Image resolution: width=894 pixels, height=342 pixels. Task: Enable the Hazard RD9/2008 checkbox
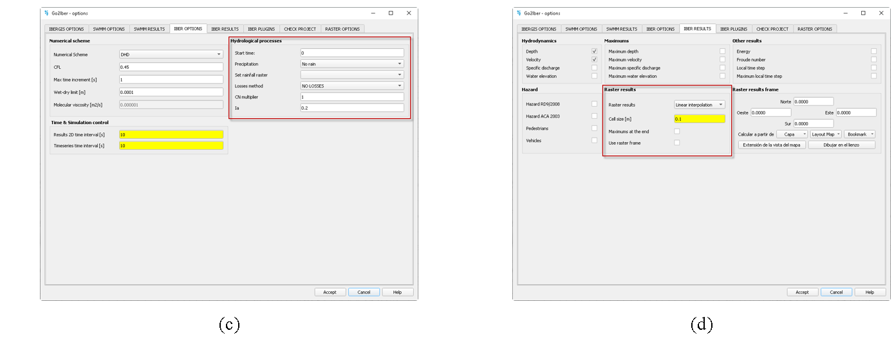tap(594, 104)
